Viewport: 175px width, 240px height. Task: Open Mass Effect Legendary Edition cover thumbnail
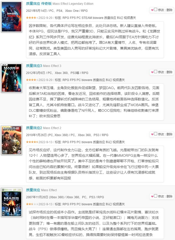(12, 17)
